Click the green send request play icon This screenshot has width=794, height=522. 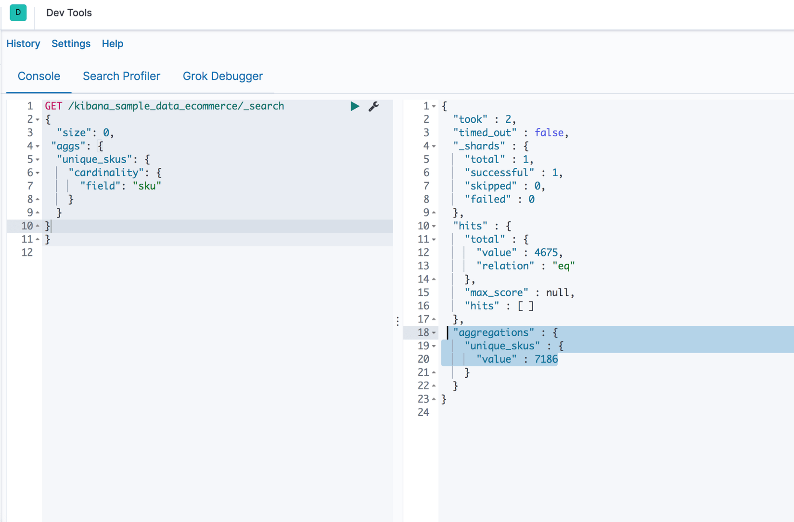click(x=355, y=106)
